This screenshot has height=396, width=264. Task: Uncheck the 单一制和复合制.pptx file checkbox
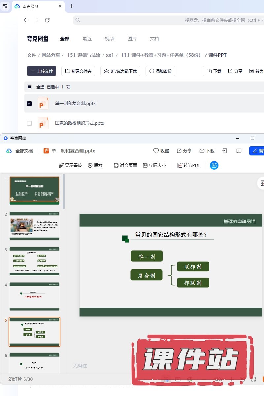[29, 104]
